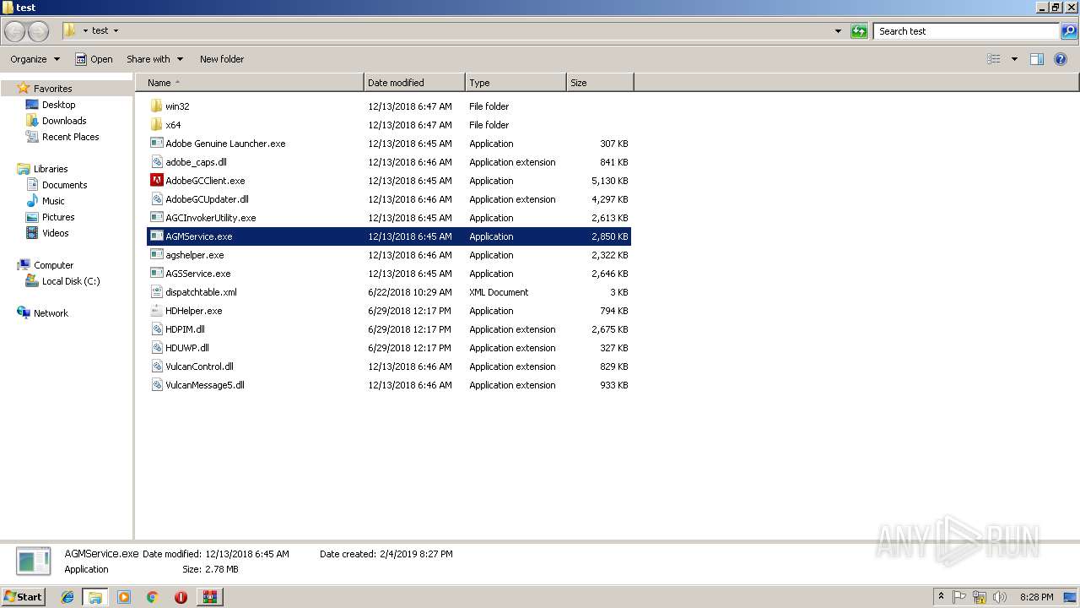Open the Music library
The height and width of the screenshot is (608, 1080).
tap(53, 201)
